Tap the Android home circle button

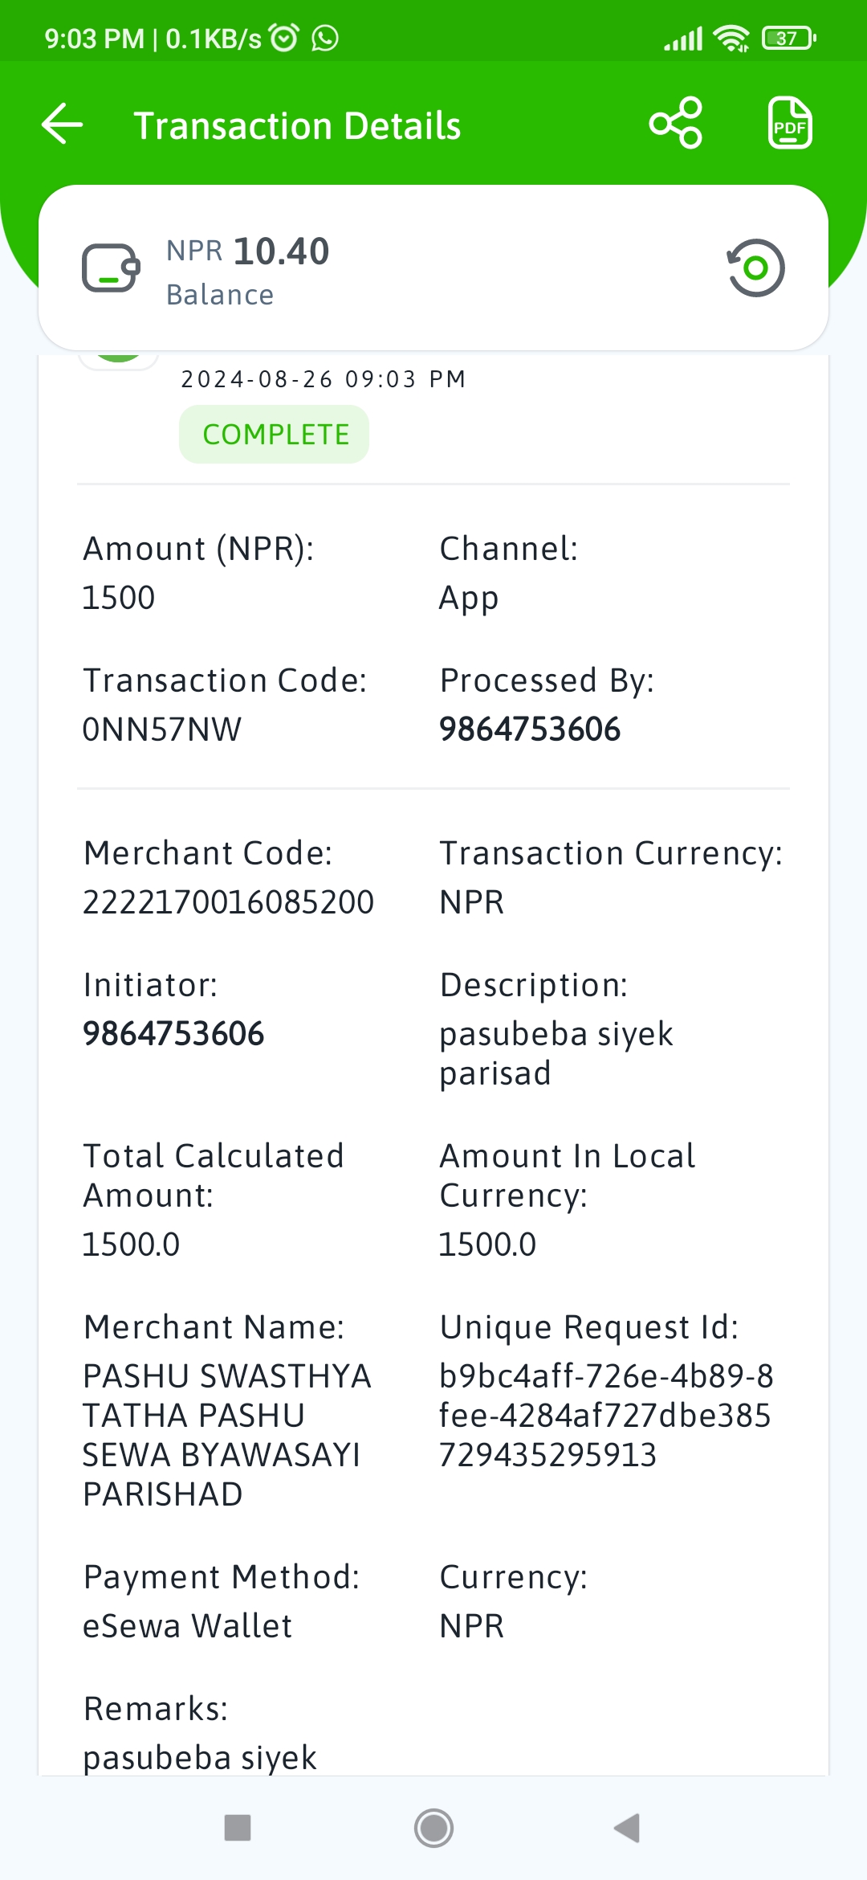(433, 1828)
